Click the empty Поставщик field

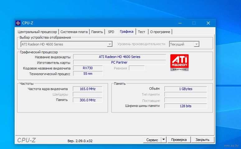tap(186, 100)
